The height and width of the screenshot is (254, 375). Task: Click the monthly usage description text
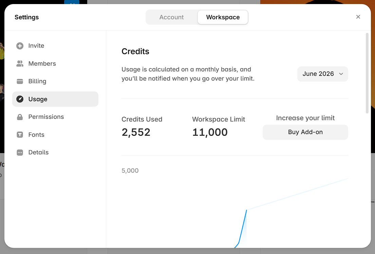click(188, 74)
